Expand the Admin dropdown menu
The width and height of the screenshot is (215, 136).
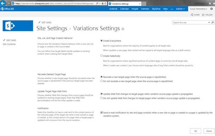pyautogui.click(x=180, y=9)
